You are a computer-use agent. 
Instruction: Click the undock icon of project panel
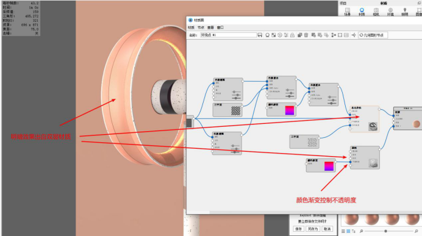420,3
